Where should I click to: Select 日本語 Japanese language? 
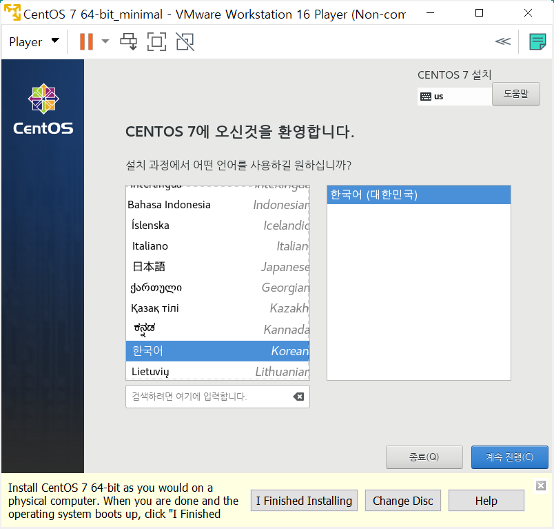pyautogui.click(x=218, y=267)
